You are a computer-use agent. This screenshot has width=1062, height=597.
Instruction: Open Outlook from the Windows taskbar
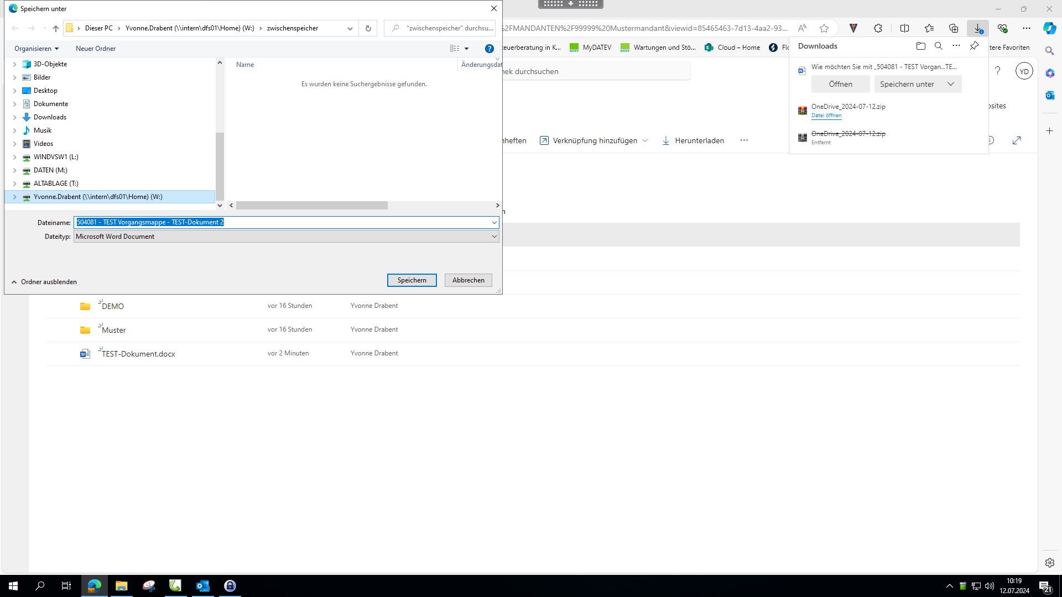(203, 586)
